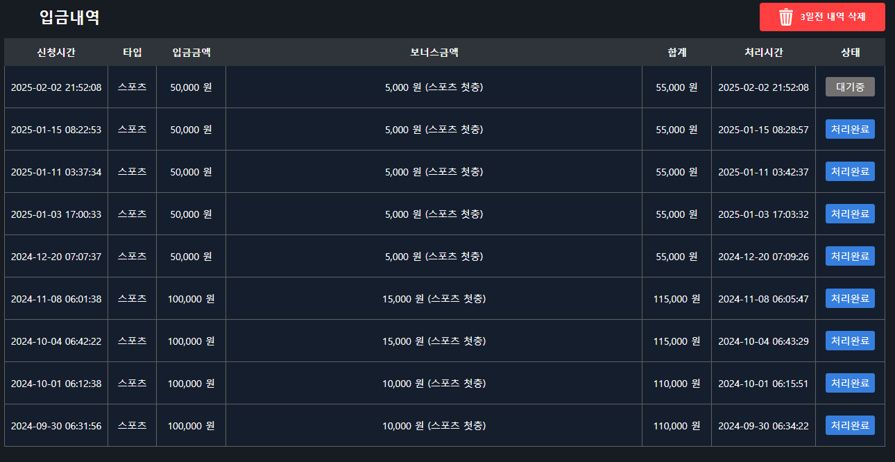The image size is (895, 462).
Task: Click the 처리시간 column header
Action: (763, 53)
